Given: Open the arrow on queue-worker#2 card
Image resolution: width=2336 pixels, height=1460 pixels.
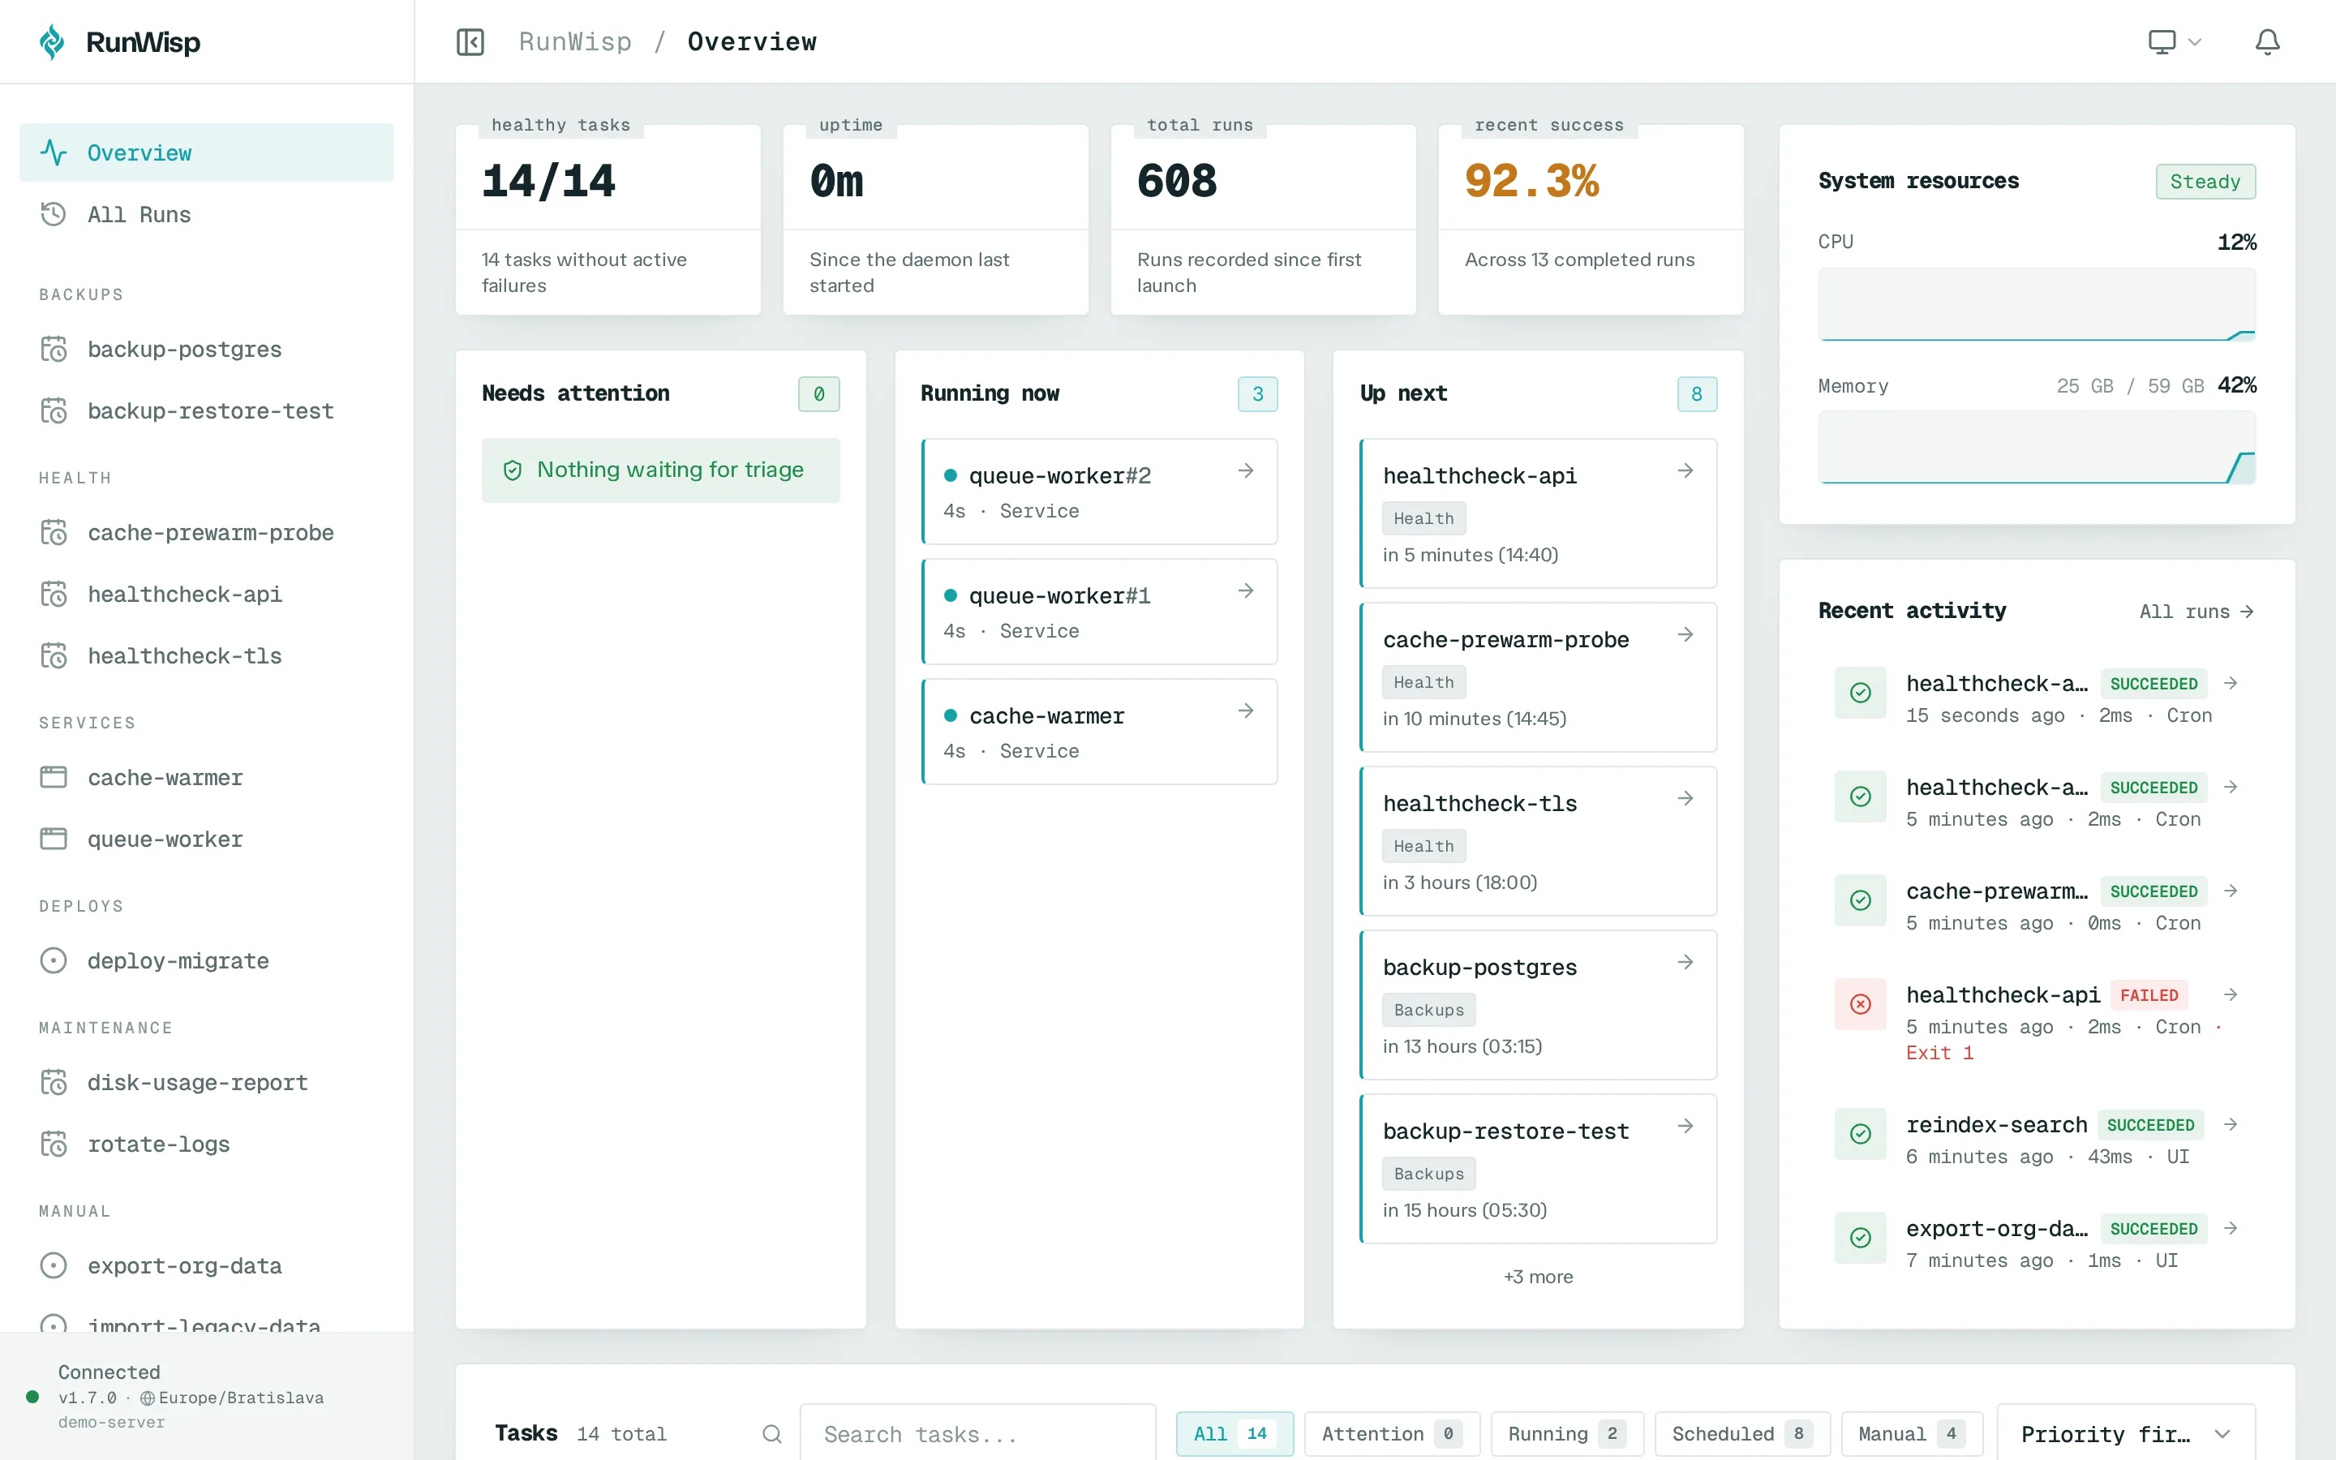Looking at the screenshot, I should click(x=1245, y=470).
